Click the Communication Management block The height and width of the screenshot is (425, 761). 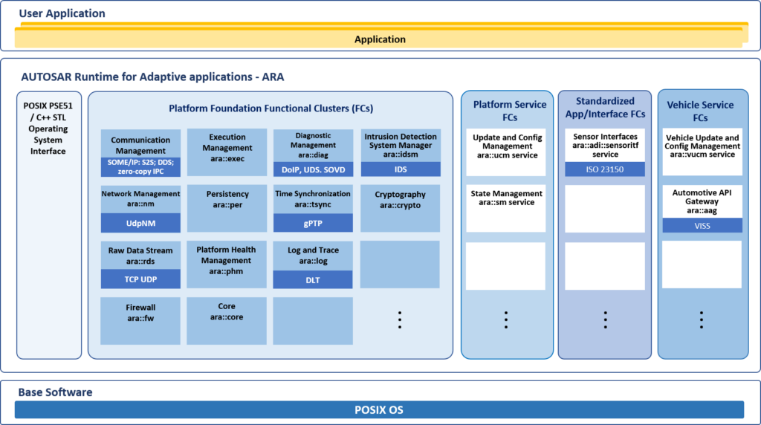pyautogui.click(x=140, y=145)
